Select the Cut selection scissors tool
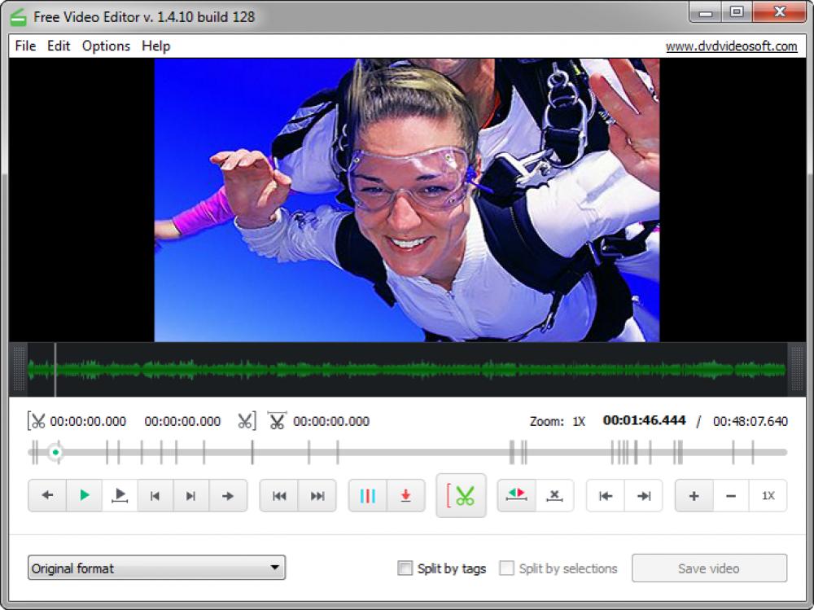Image resolution: width=814 pixels, height=610 pixels. click(x=461, y=495)
